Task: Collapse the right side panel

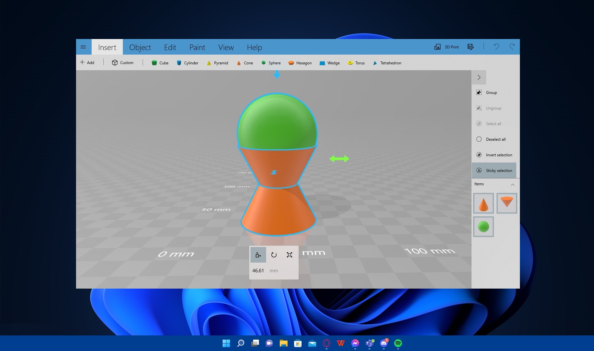Action: pos(479,77)
